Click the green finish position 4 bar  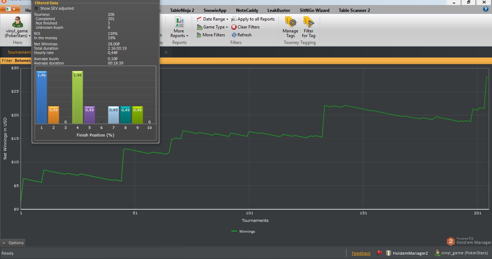[x=77, y=97]
